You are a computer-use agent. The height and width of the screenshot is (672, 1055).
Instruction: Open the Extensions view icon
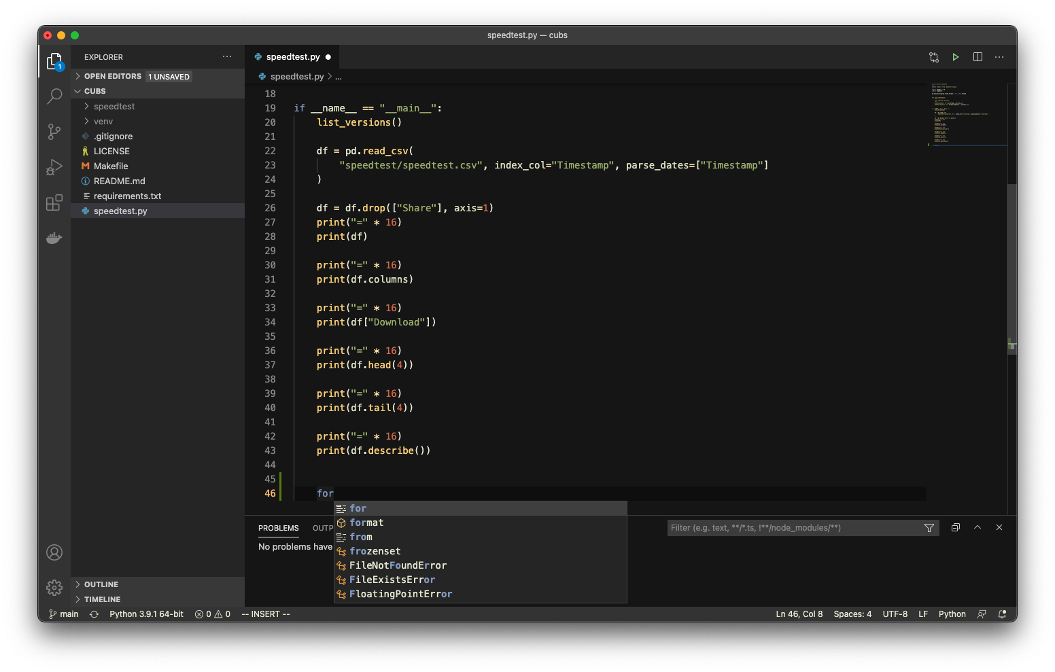click(x=54, y=202)
